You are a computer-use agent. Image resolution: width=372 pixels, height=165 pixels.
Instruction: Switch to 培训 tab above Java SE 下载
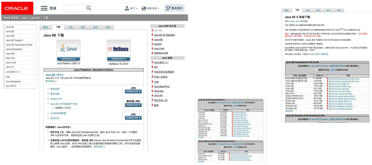pyautogui.click(x=108, y=27)
